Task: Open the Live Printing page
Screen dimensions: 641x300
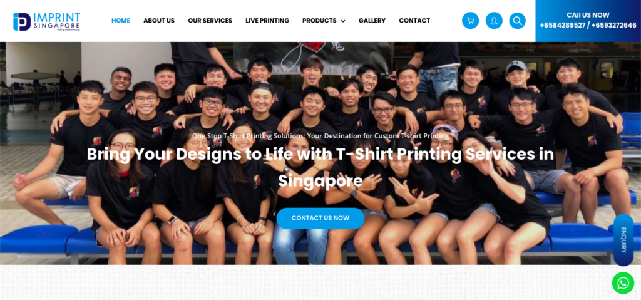Action: pyautogui.click(x=267, y=21)
